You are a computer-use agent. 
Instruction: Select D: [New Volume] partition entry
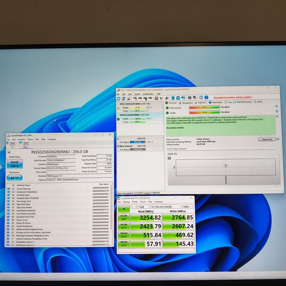coord(140,147)
